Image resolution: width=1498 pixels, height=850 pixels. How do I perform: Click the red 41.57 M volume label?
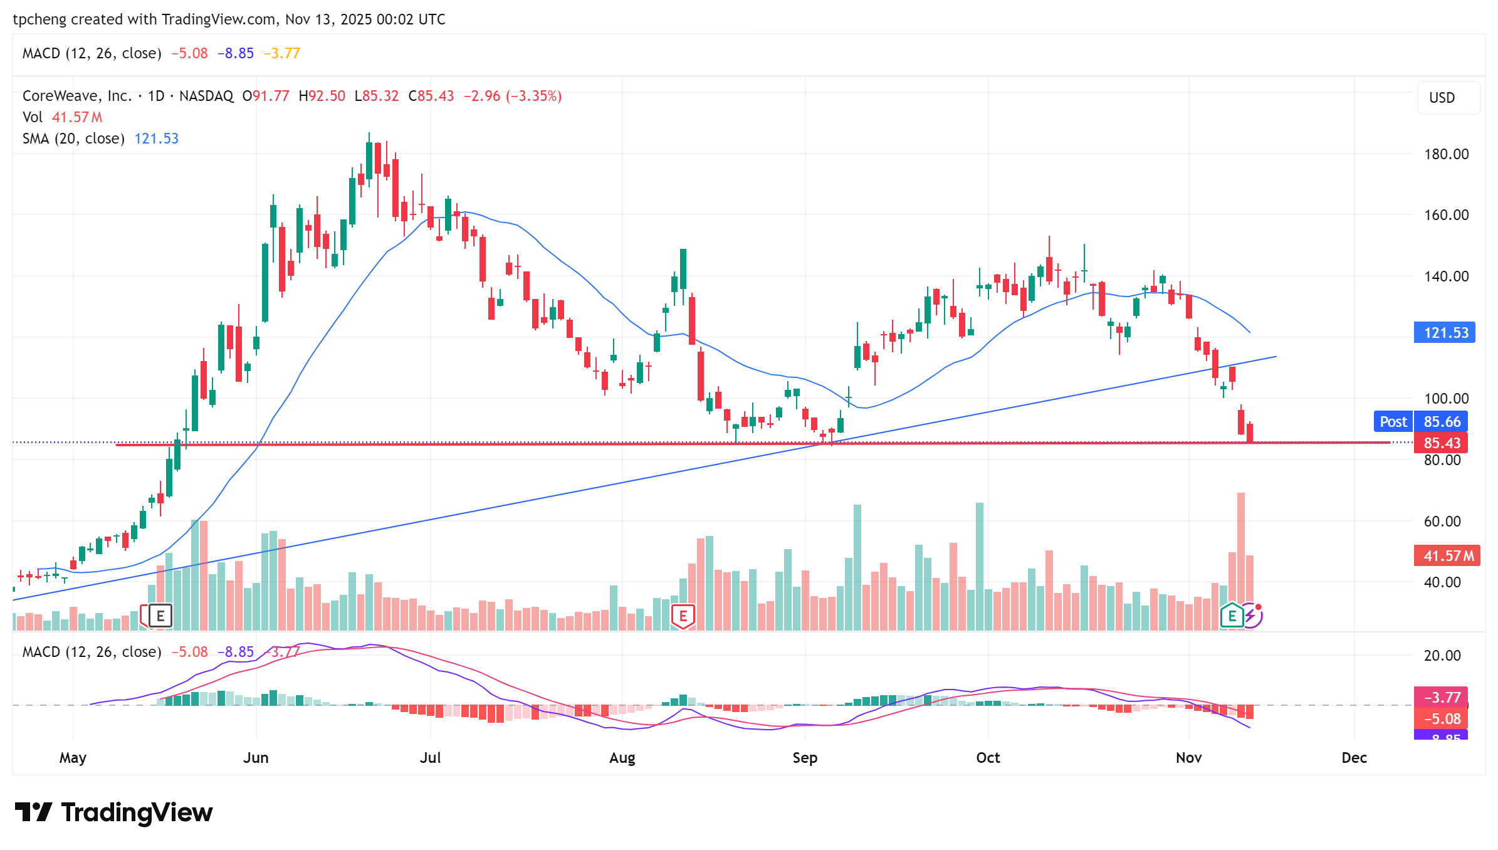pyautogui.click(x=1447, y=556)
